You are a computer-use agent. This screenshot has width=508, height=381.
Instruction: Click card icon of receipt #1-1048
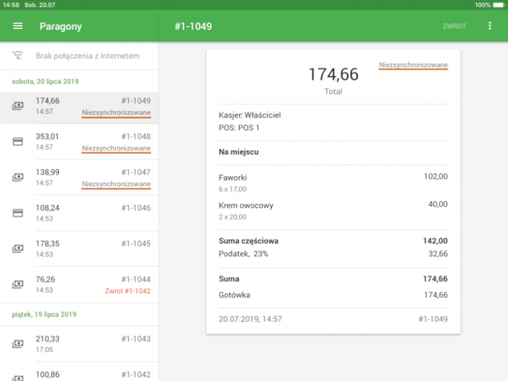17,141
